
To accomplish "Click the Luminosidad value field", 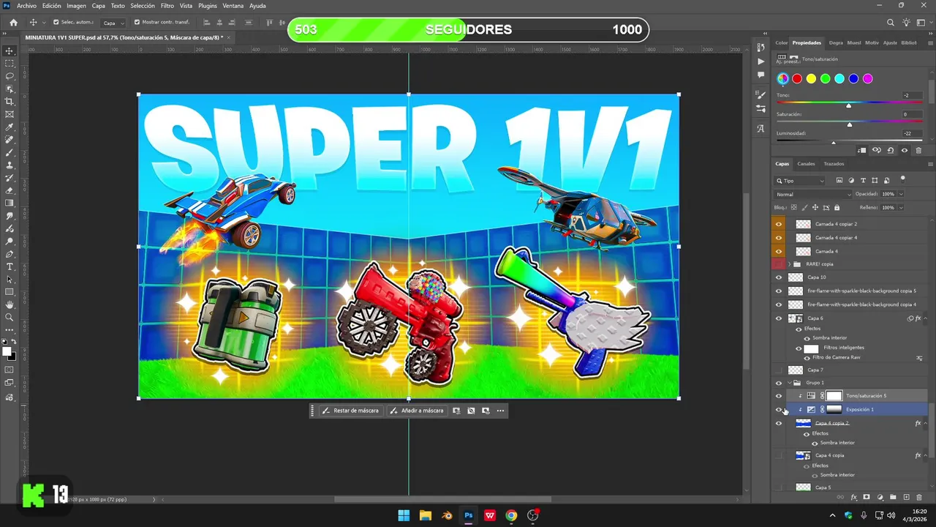I will [x=911, y=133].
